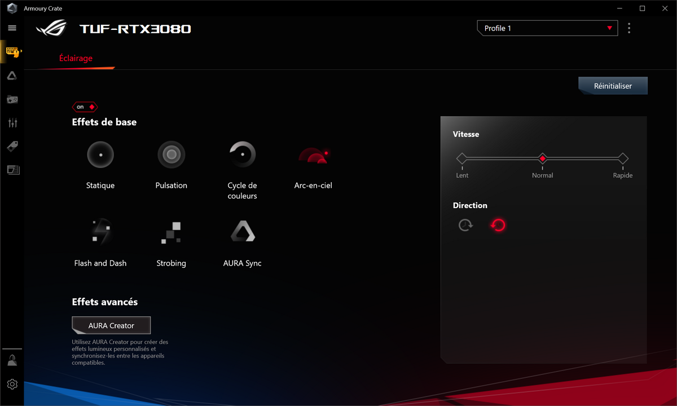Open the News sidebar icon
Screen dimensions: 677x406
(12, 170)
